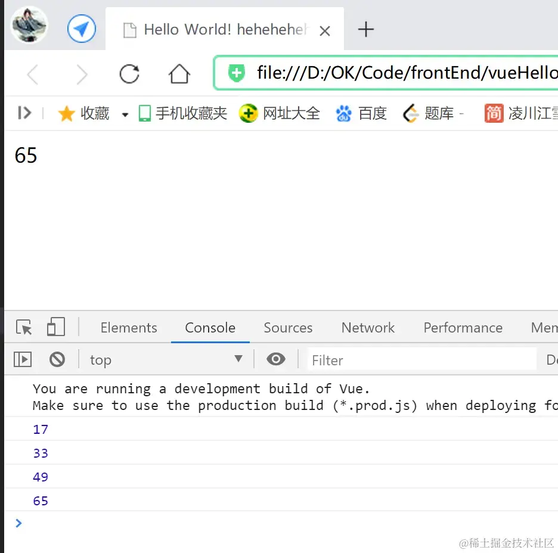Toggle the device toolbar mode

[56, 327]
